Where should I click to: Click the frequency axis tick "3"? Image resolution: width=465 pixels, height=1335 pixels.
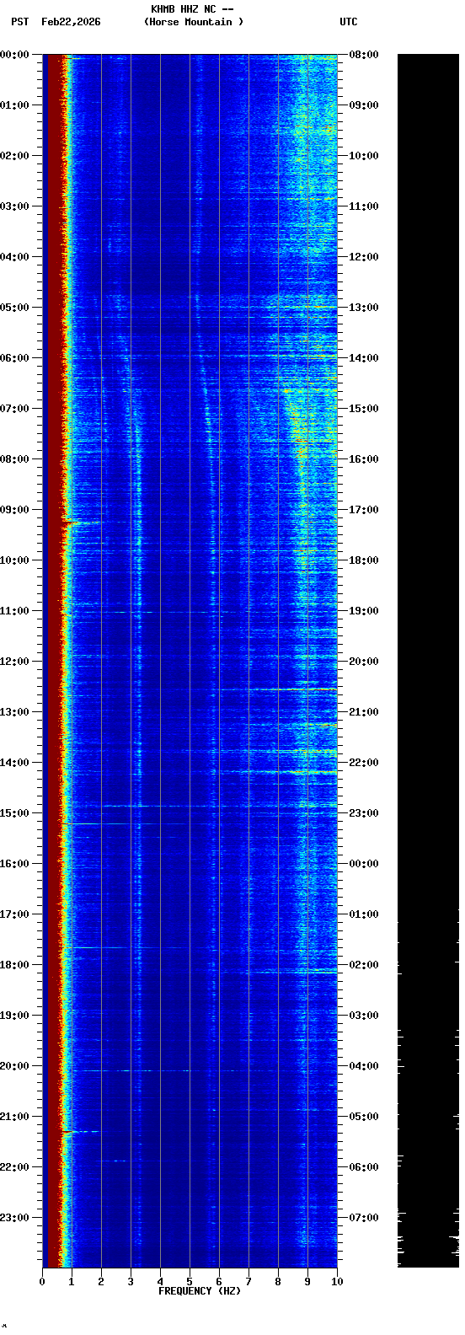[131, 1282]
